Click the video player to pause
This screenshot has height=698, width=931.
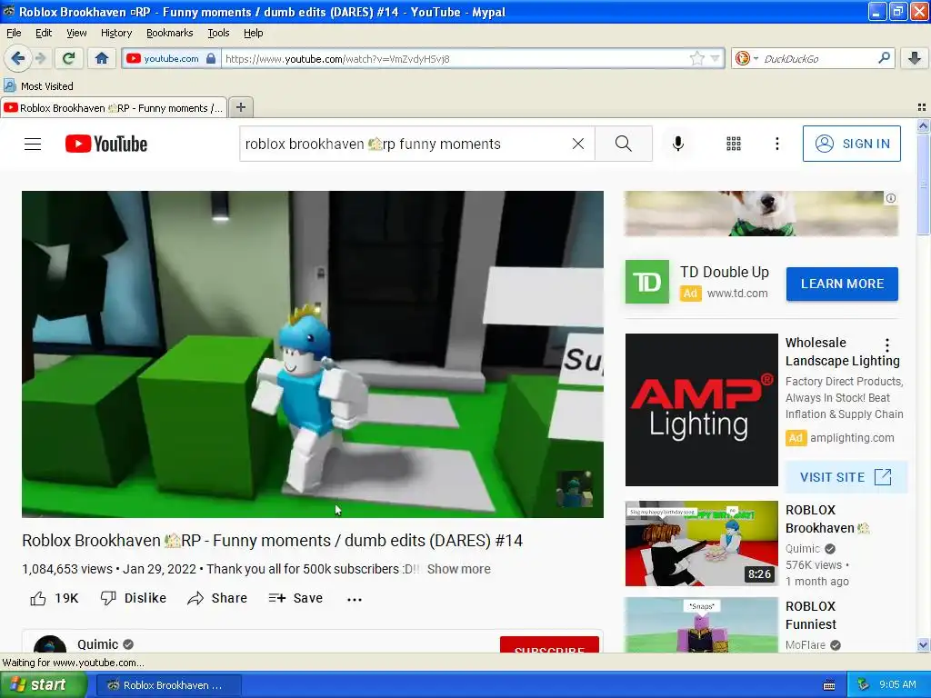[313, 354]
